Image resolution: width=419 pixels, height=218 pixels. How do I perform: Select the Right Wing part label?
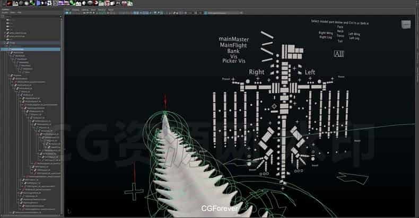point(326,33)
